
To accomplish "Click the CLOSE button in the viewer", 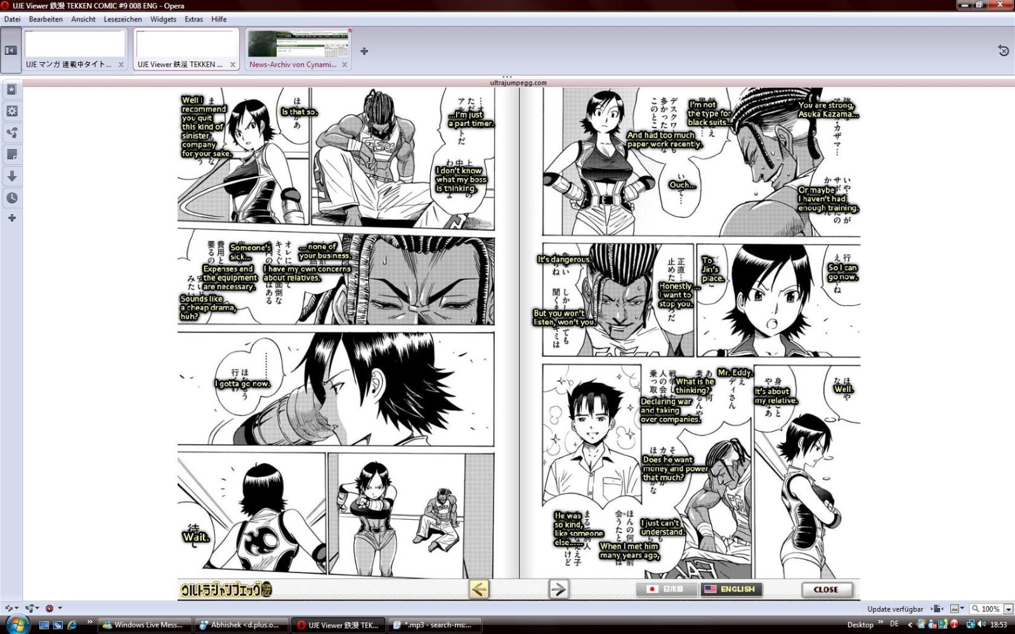I will (826, 590).
